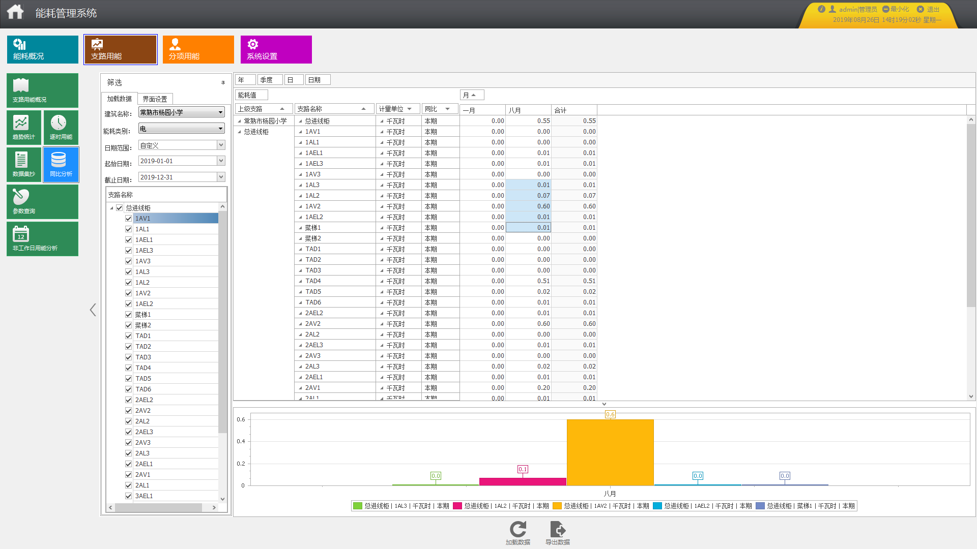Image resolution: width=977 pixels, height=549 pixels.
Task: Switch to the 界面设置 tab
Action: pos(155,99)
